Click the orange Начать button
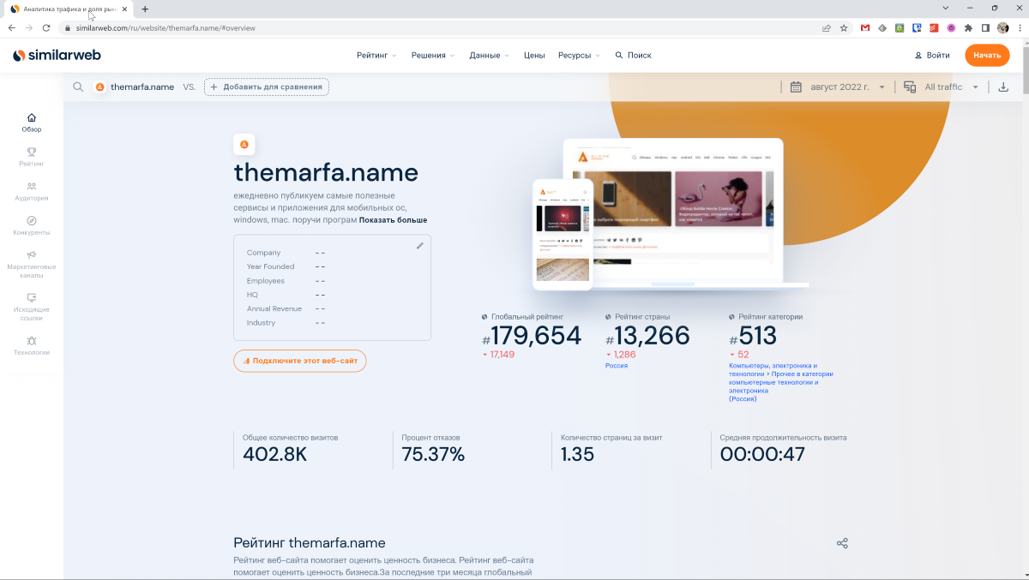This screenshot has height=580, width=1029. pyautogui.click(x=987, y=55)
